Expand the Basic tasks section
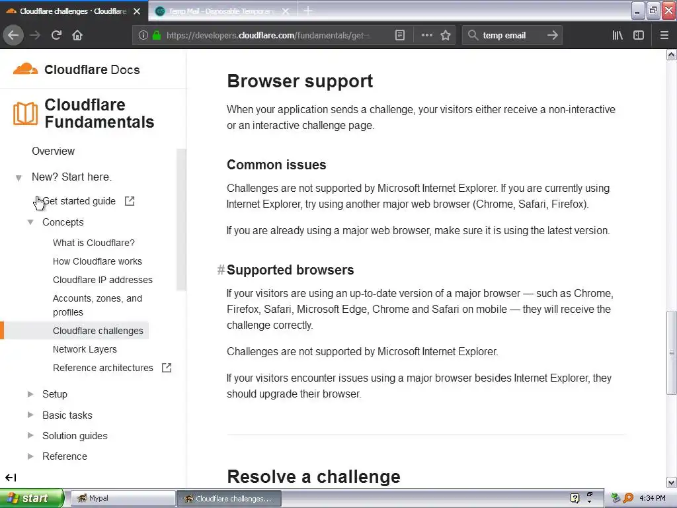Image resolution: width=677 pixels, height=508 pixels. point(30,415)
